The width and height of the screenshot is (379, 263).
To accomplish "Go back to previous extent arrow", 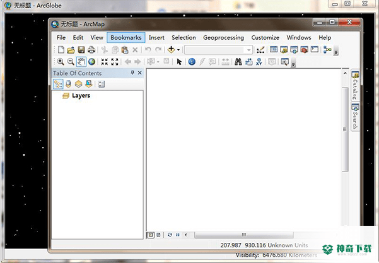I will click(x=127, y=62).
